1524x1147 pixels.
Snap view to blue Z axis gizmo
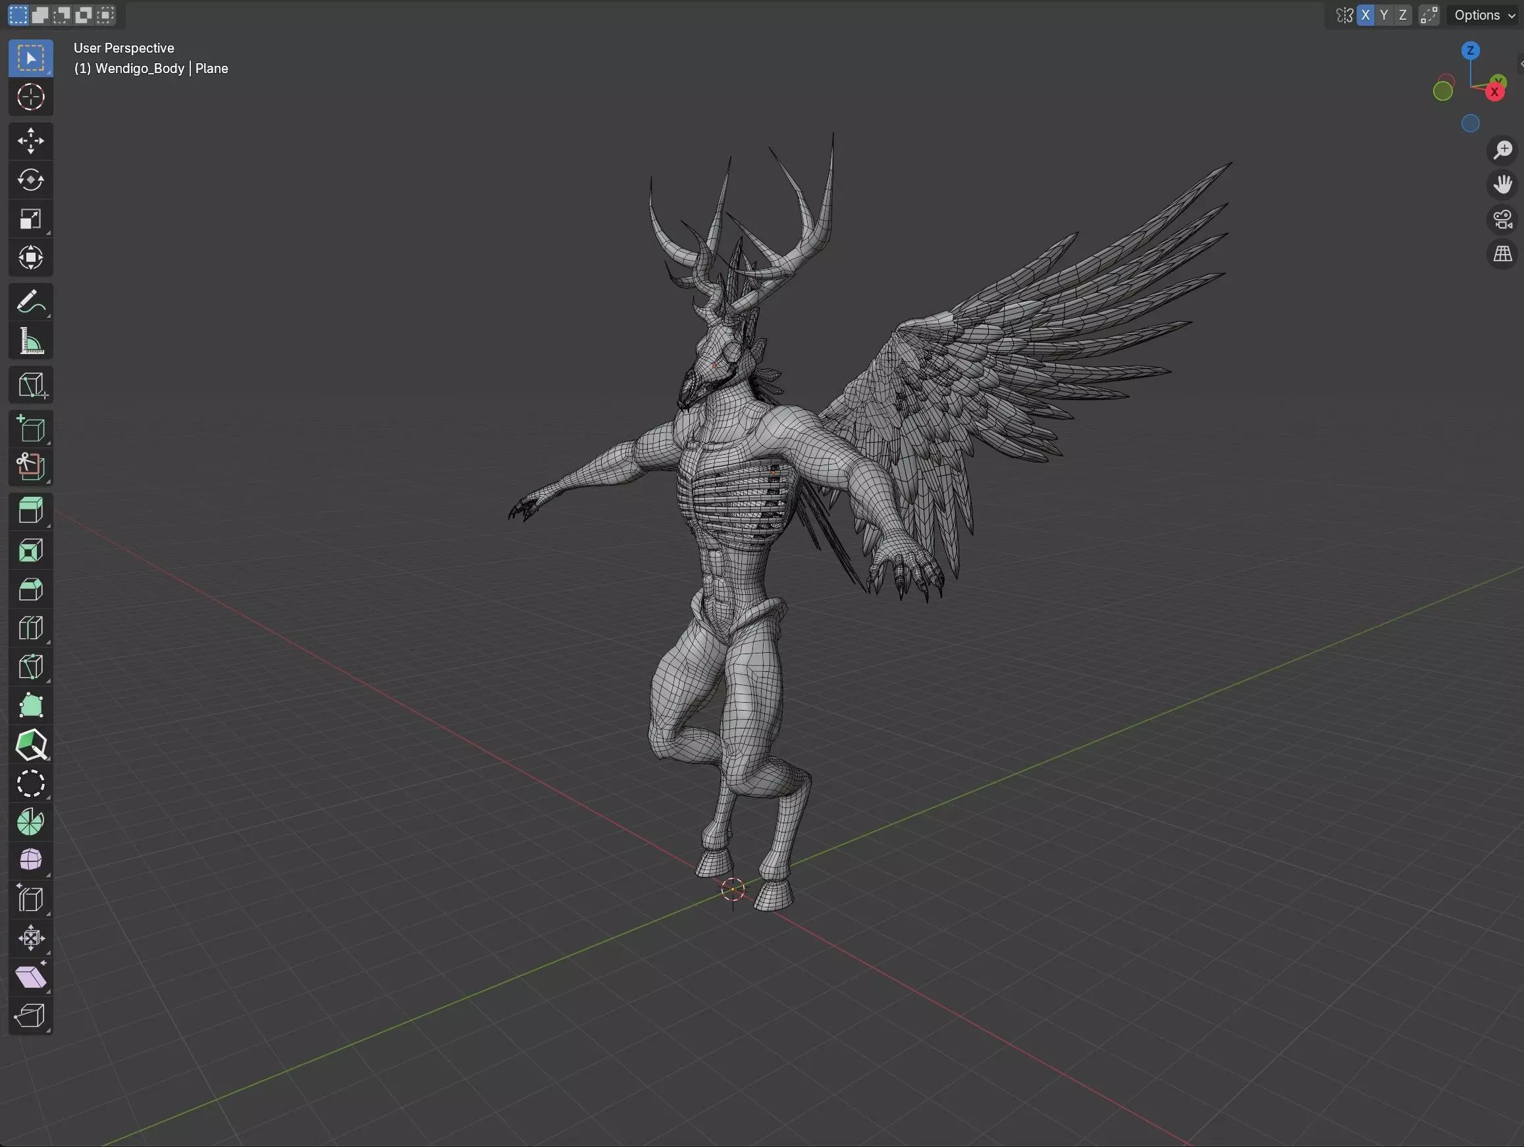click(1470, 50)
